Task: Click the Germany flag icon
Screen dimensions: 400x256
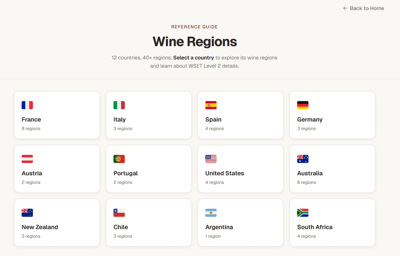Action: click(303, 105)
